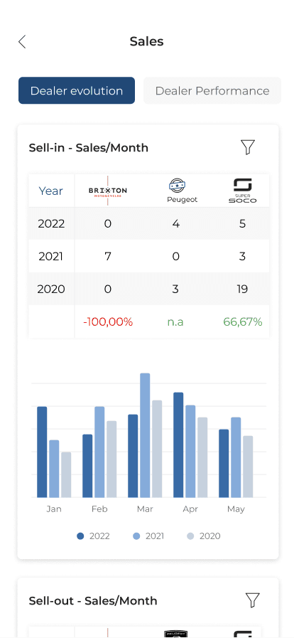The height and width of the screenshot is (638, 294).
Task: Click the April 2022 bar
Action: coord(178,445)
